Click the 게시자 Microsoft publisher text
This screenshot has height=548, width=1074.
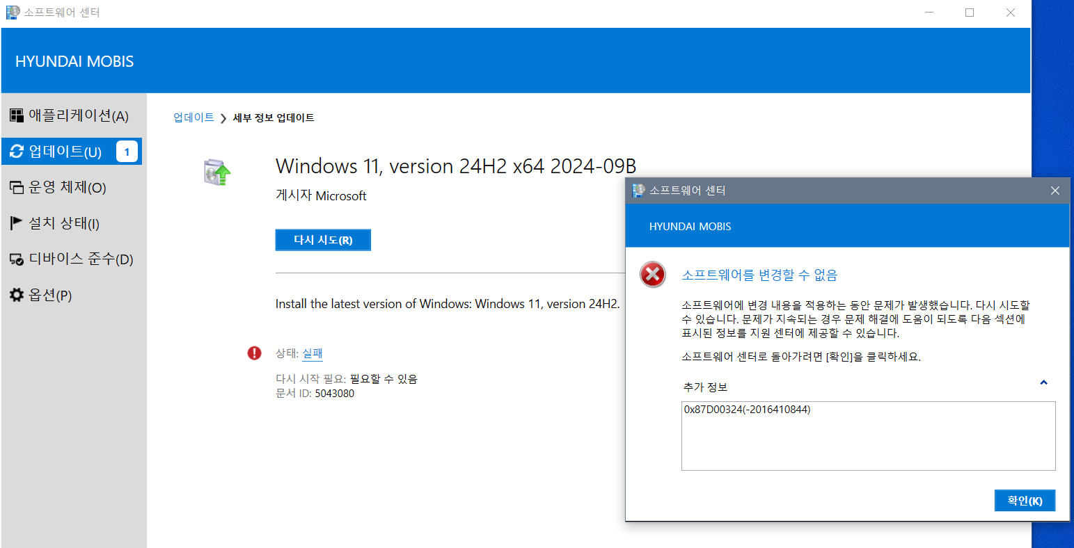(x=321, y=196)
